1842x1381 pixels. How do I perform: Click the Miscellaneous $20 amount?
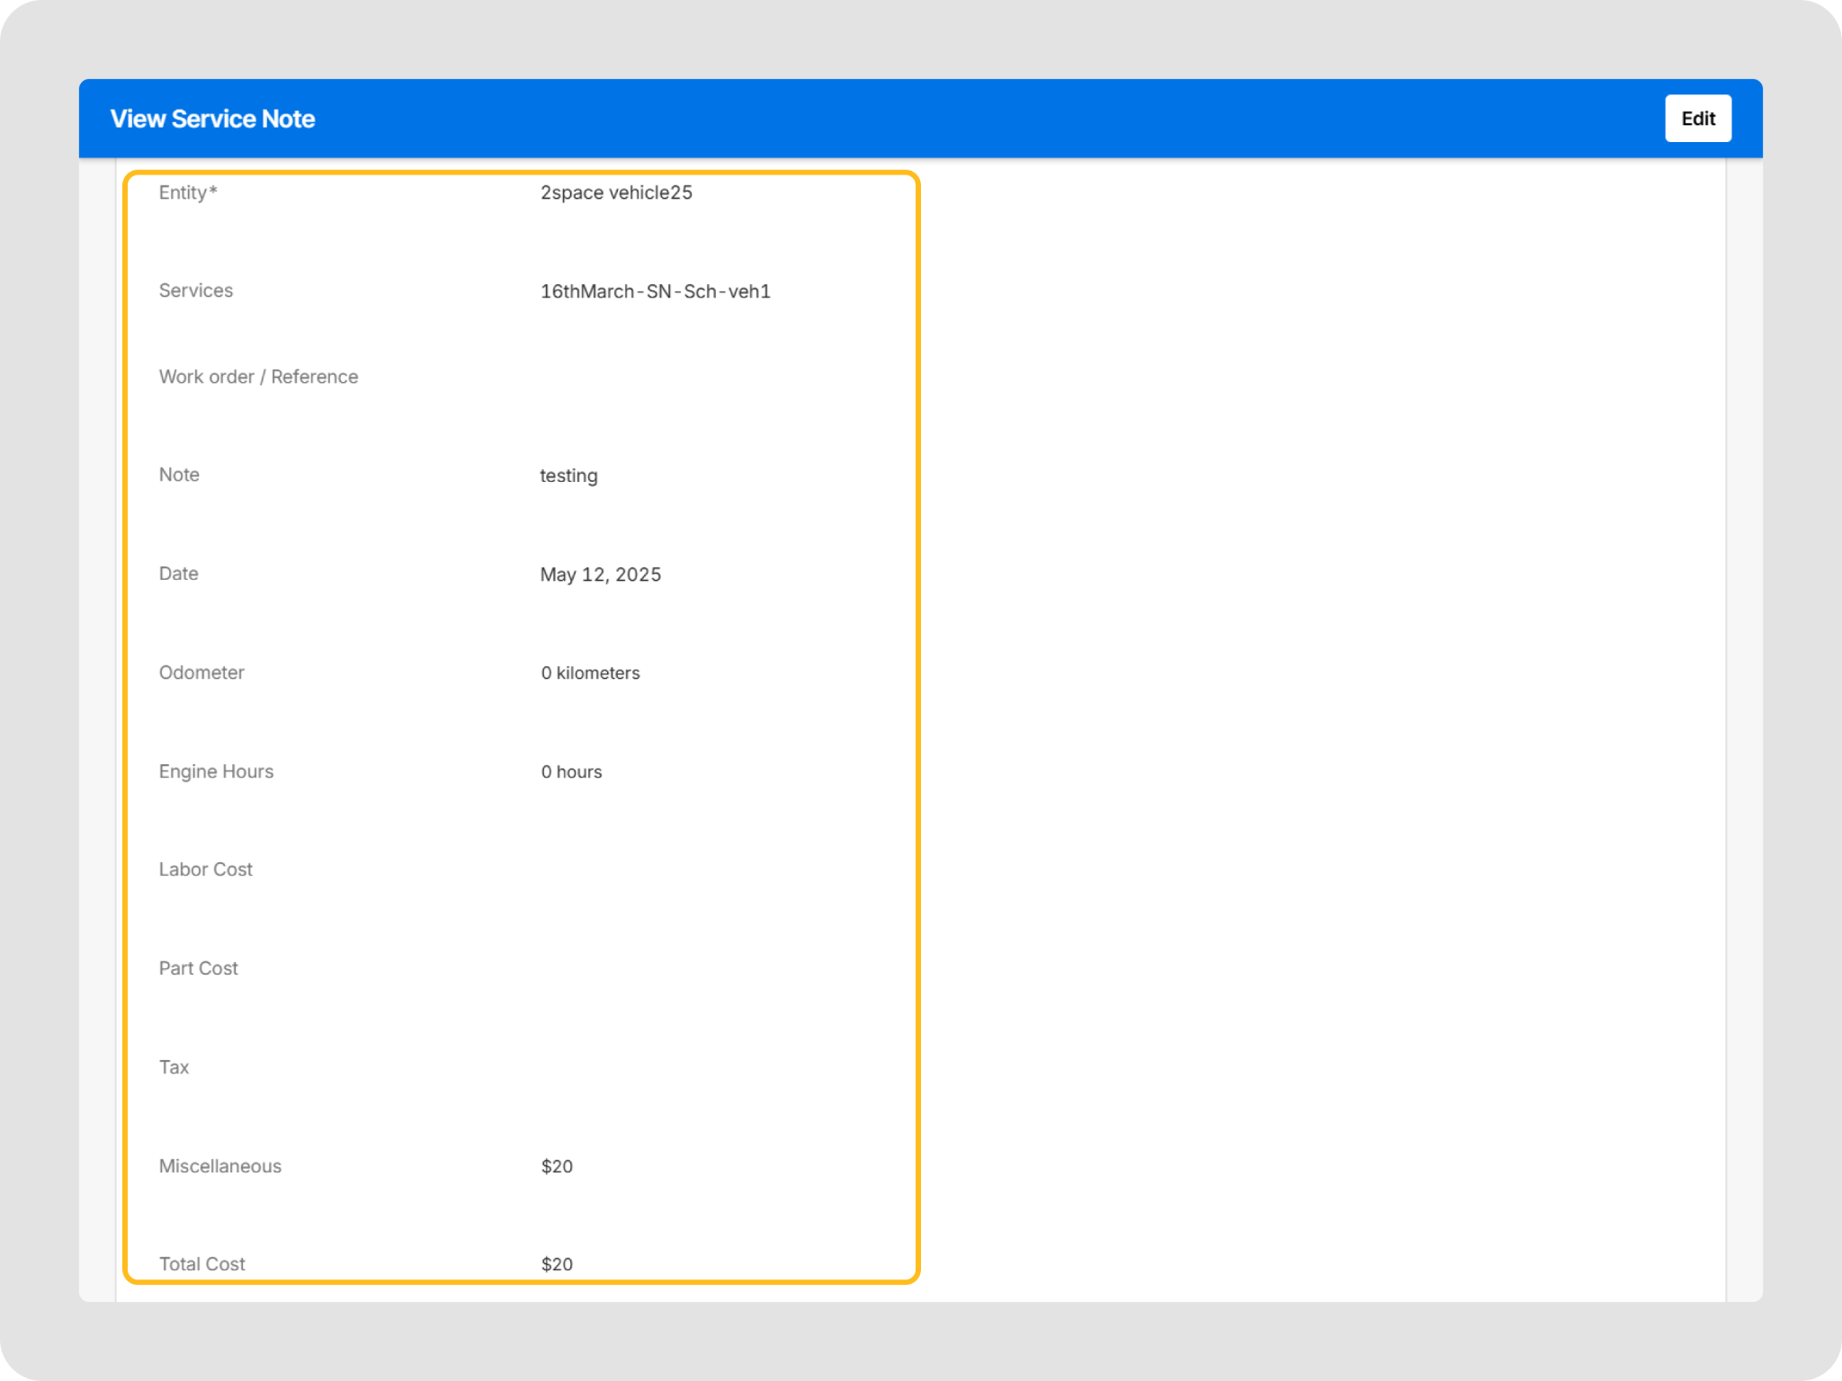pyautogui.click(x=557, y=1166)
